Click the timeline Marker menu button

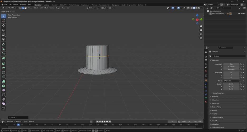(32, 122)
